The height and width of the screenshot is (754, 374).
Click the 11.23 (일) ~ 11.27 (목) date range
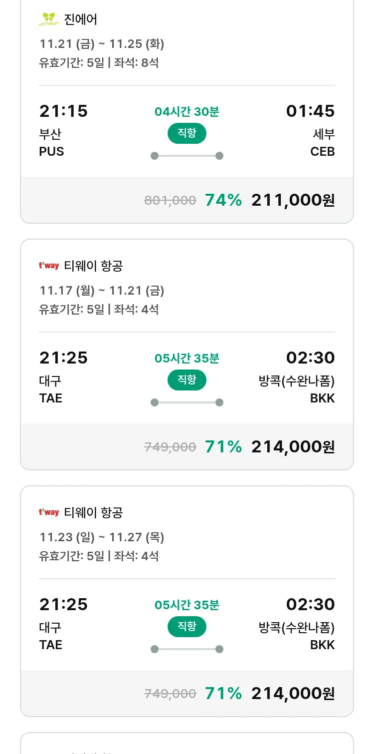point(102,537)
